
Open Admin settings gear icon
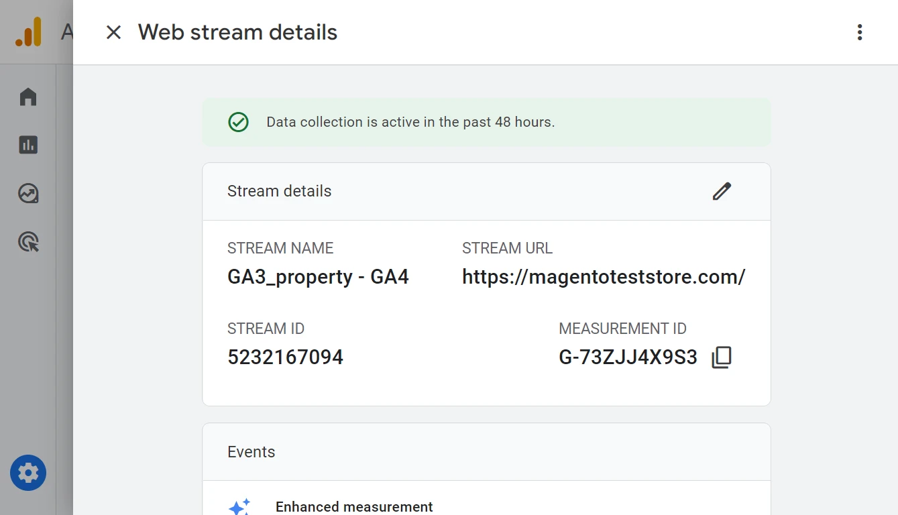tap(28, 473)
